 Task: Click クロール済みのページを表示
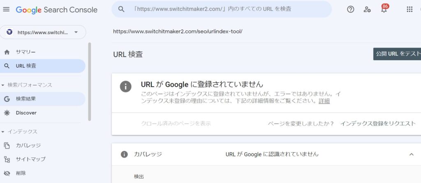click(176, 124)
